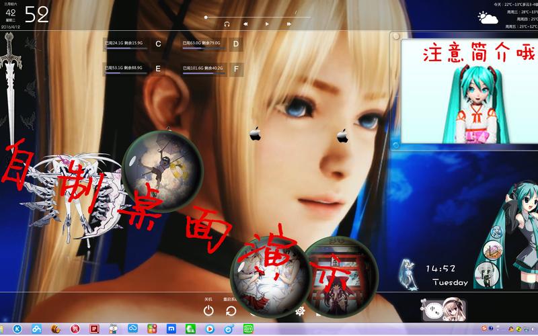Click bottom round Miku badge

486,274
